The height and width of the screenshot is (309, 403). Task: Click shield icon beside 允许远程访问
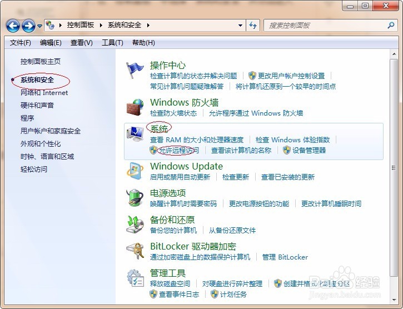(153, 151)
